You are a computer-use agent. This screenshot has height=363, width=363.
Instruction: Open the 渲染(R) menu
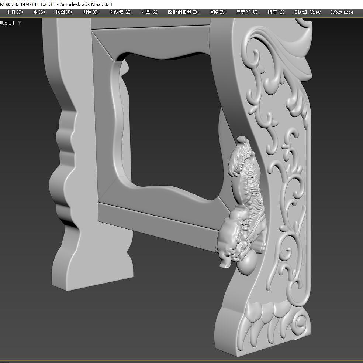point(217,12)
